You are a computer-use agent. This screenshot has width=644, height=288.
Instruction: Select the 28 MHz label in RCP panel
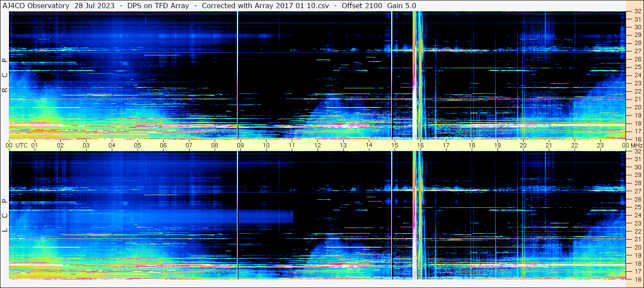pyautogui.click(x=638, y=43)
